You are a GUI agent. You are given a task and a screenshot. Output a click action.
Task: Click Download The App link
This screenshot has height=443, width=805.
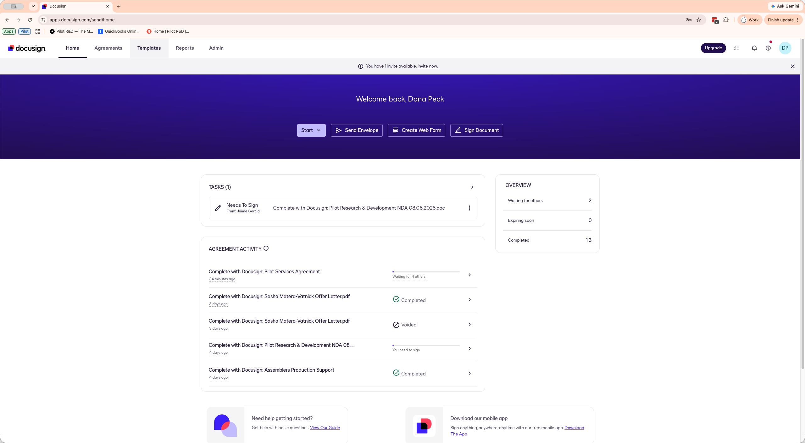574,428
